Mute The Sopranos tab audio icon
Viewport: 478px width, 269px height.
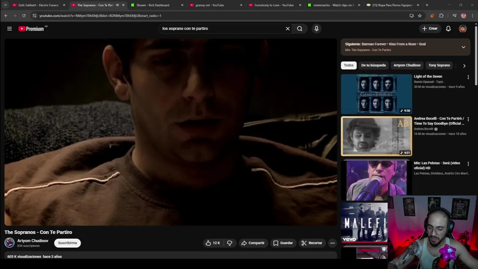(117, 5)
